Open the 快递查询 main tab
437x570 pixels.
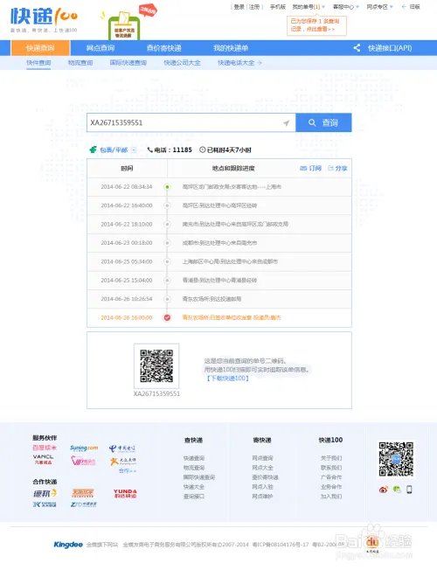tap(40, 48)
